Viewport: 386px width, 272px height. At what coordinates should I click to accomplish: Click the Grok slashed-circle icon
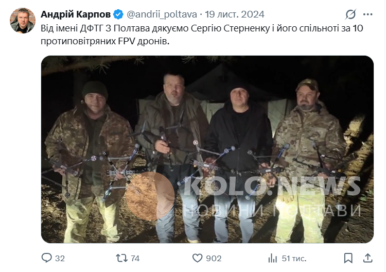click(x=350, y=14)
